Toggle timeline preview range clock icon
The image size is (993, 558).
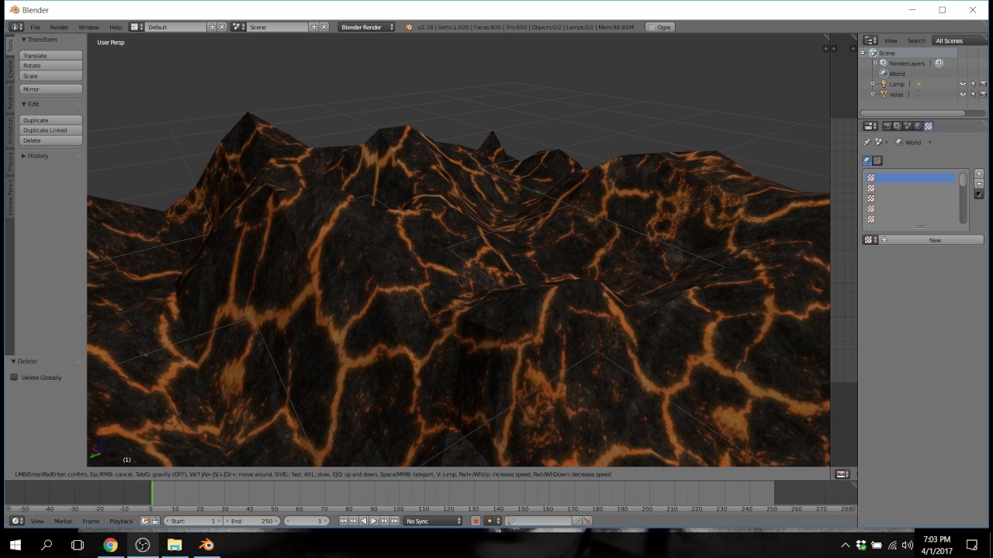[144, 521]
